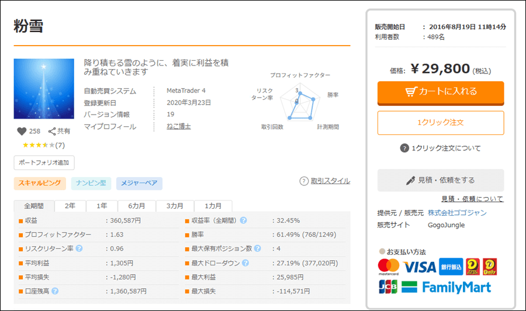Screen dimensions: 526x311
Task: Open the 1カ月 tab
Action: click(213, 206)
